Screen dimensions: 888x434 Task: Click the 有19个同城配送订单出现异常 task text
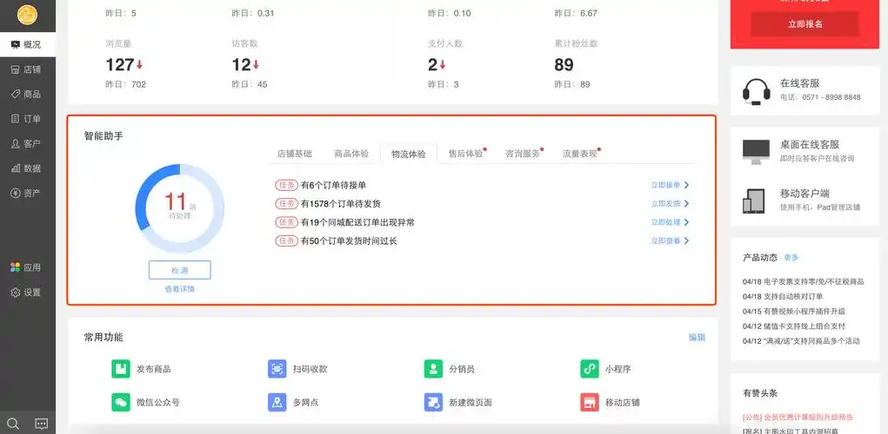point(357,222)
